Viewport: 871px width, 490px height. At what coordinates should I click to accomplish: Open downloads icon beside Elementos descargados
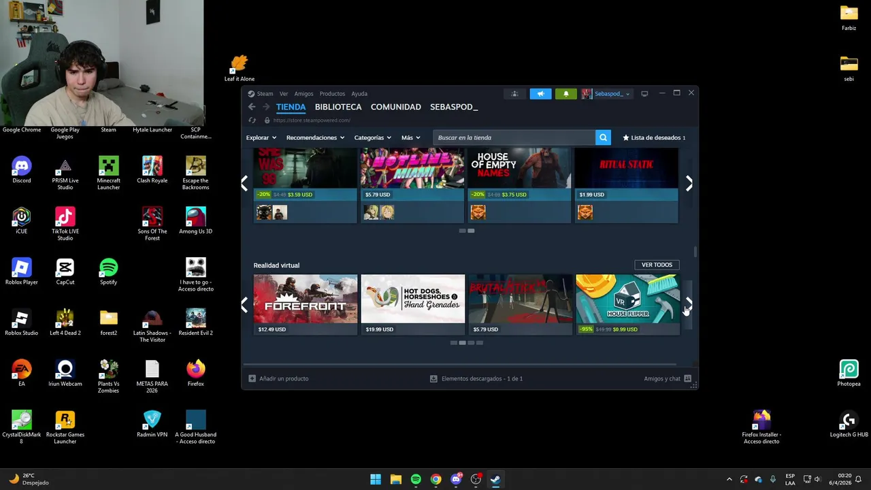(x=433, y=378)
